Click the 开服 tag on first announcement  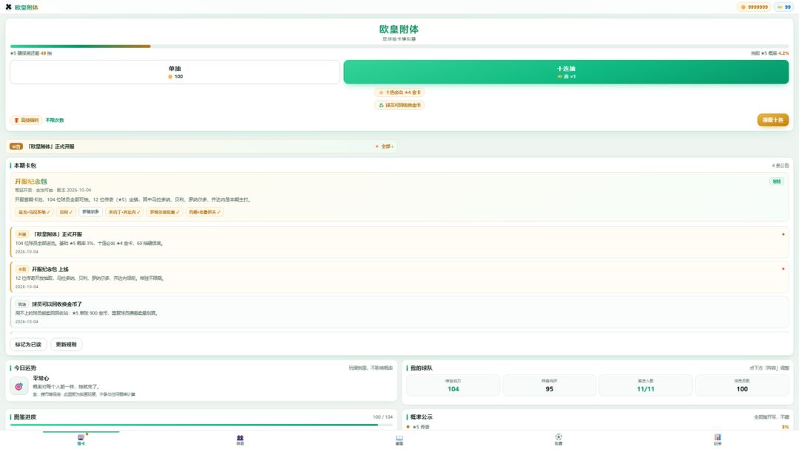(22, 234)
